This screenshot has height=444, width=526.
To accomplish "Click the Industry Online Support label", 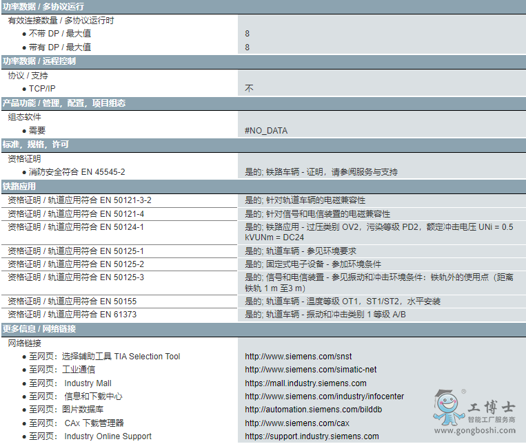I will pyautogui.click(x=108, y=436).
